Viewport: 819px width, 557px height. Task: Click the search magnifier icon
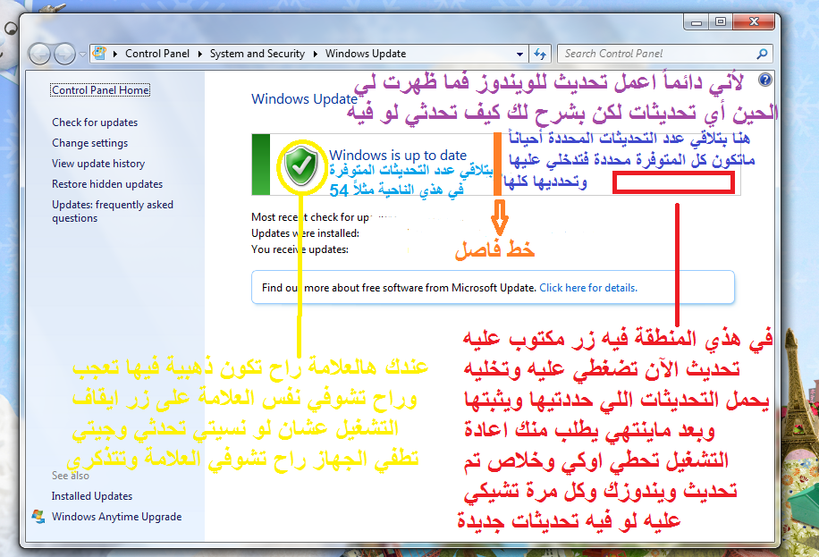tap(762, 54)
